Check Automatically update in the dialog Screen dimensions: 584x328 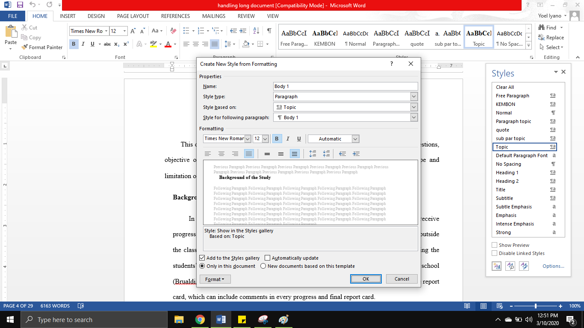tap(267, 258)
